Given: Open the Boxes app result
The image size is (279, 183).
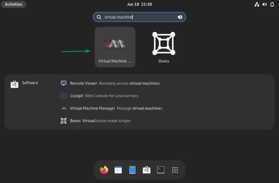Looking at the screenshot, I should tap(164, 47).
